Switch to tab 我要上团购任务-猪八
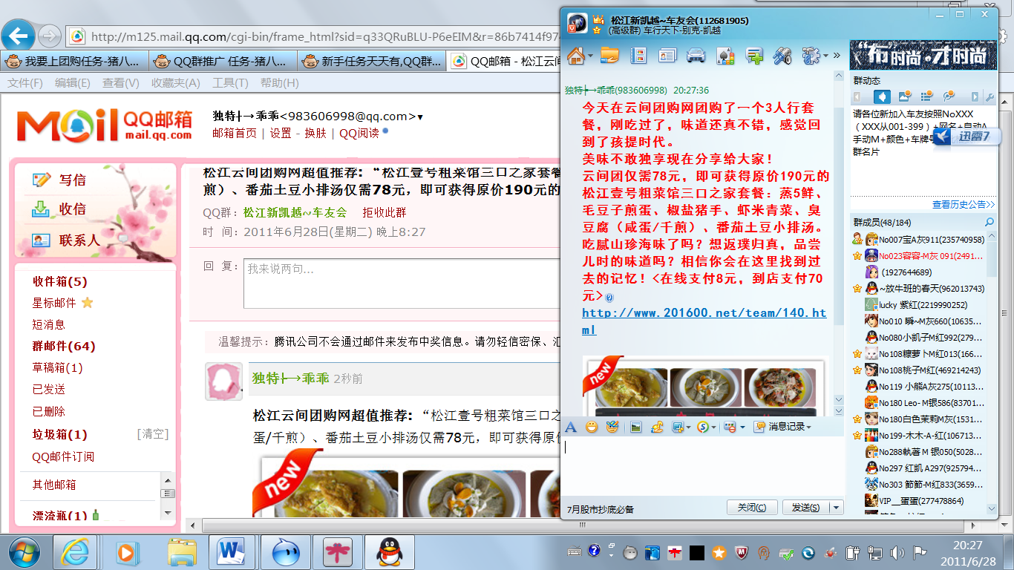Image resolution: width=1014 pixels, height=570 pixels. tap(75, 61)
